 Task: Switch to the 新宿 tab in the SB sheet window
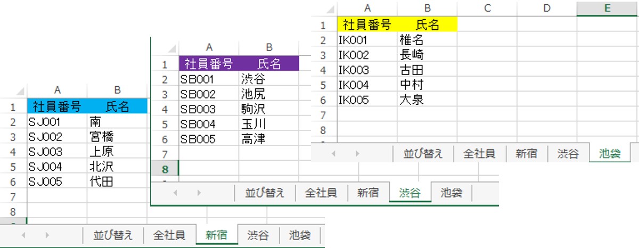tap(368, 193)
